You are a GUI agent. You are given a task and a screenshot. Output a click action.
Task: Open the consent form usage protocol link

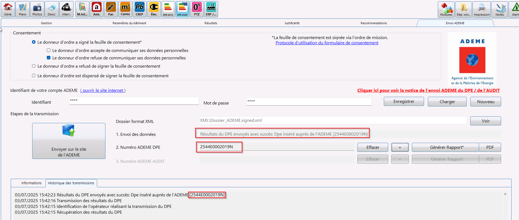[327, 43]
